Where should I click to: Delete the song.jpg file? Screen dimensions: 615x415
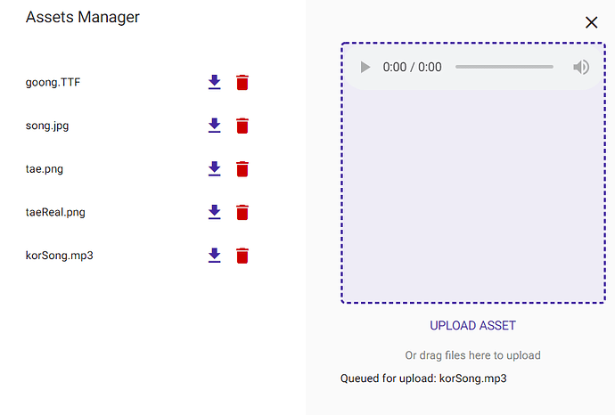242,126
